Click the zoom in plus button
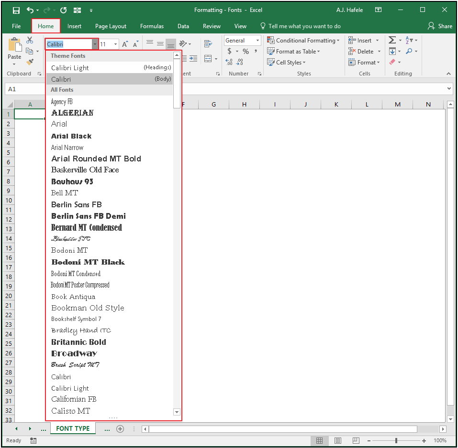The image size is (458, 448). (x=424, y=440)
